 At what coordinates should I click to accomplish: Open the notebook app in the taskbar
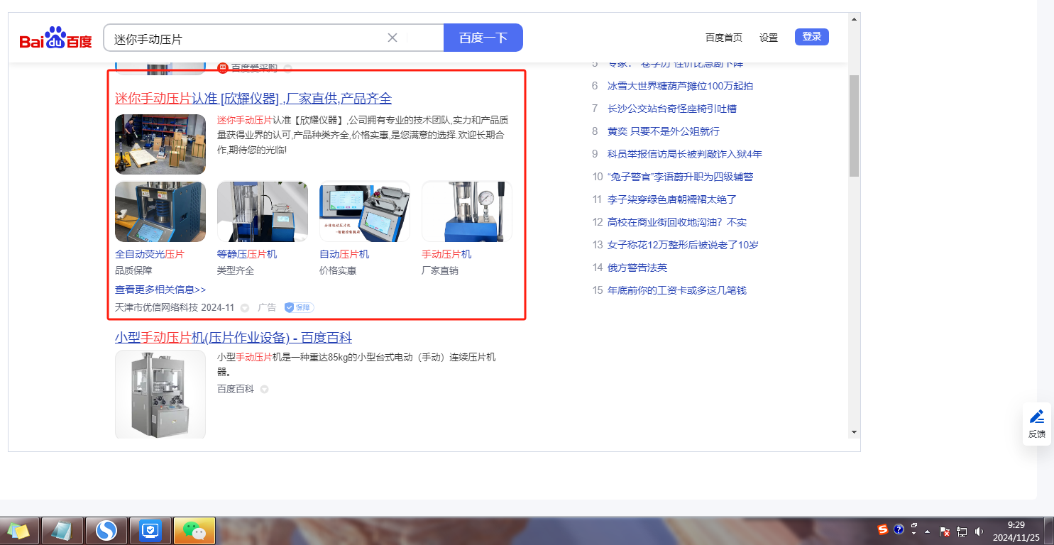[x=62, y=530]
